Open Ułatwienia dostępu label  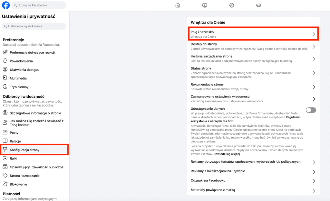click(24, 69)
